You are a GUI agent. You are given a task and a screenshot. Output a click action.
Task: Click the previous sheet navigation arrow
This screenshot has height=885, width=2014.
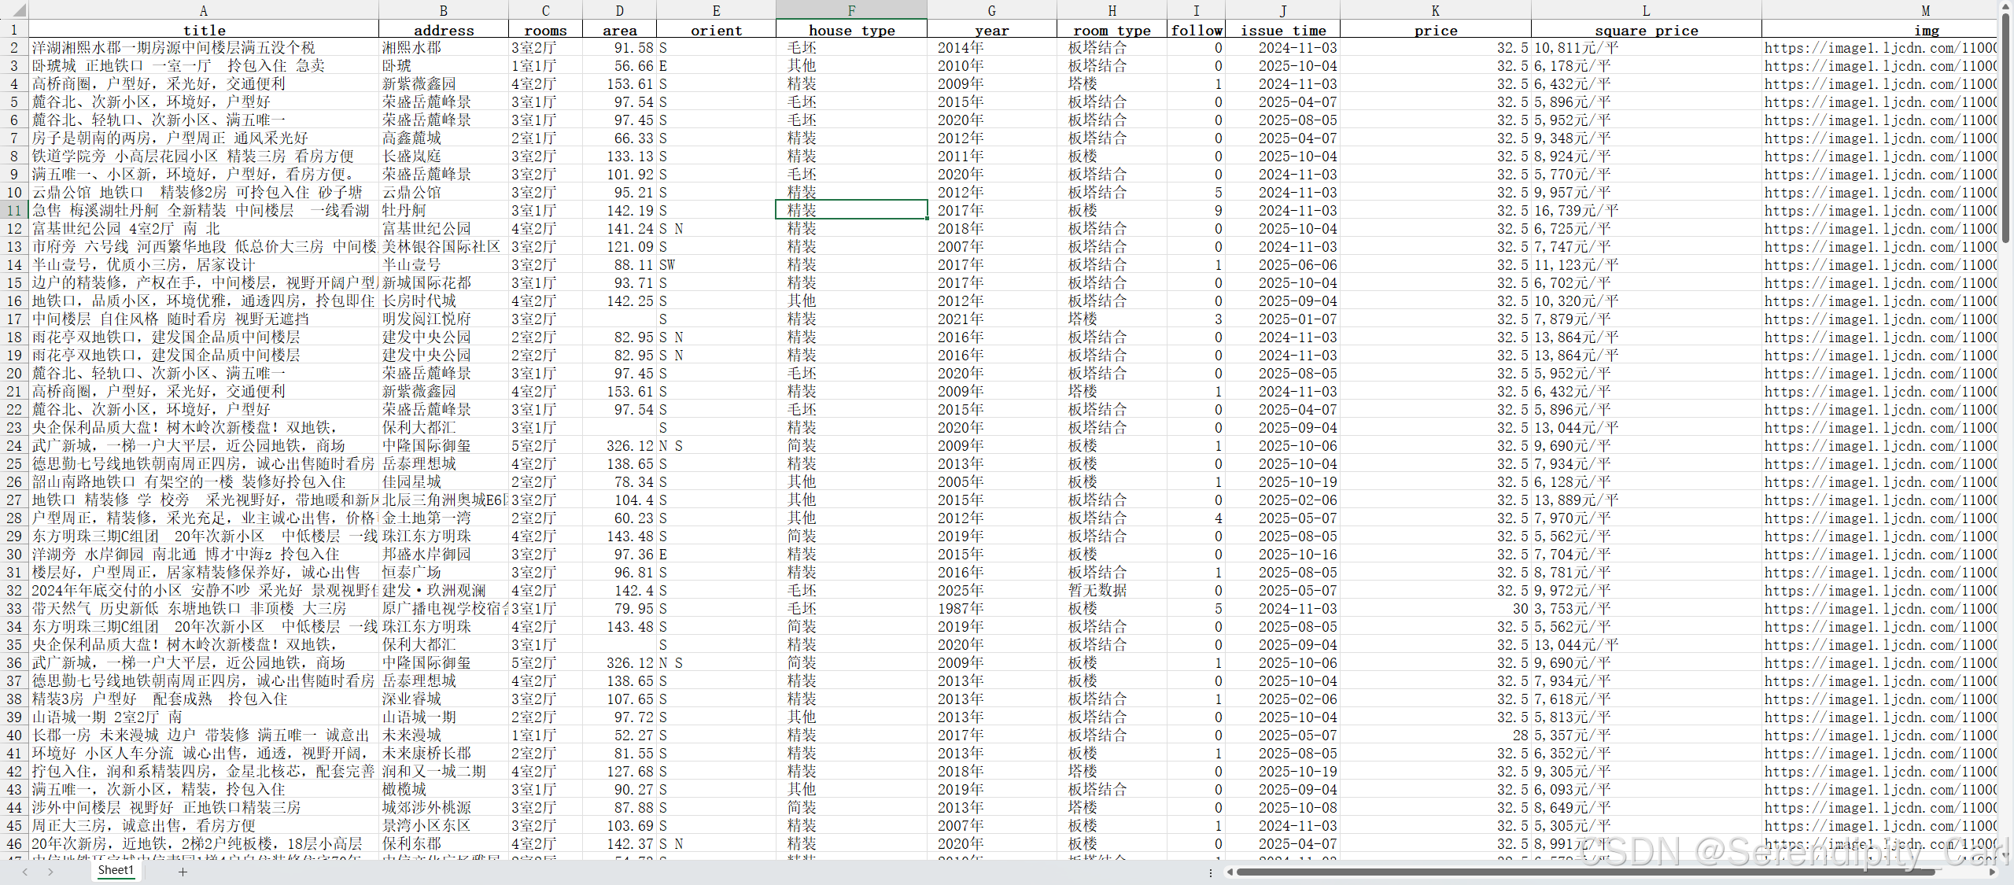click(x=25, y=872)
